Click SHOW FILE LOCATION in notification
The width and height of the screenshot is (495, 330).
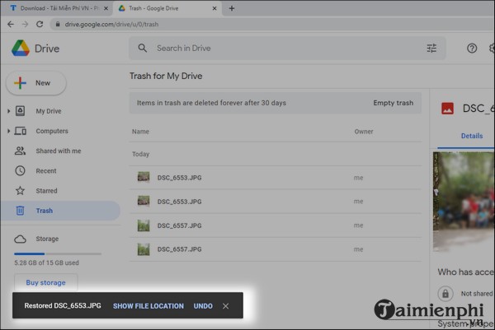(x=148, y=306)
